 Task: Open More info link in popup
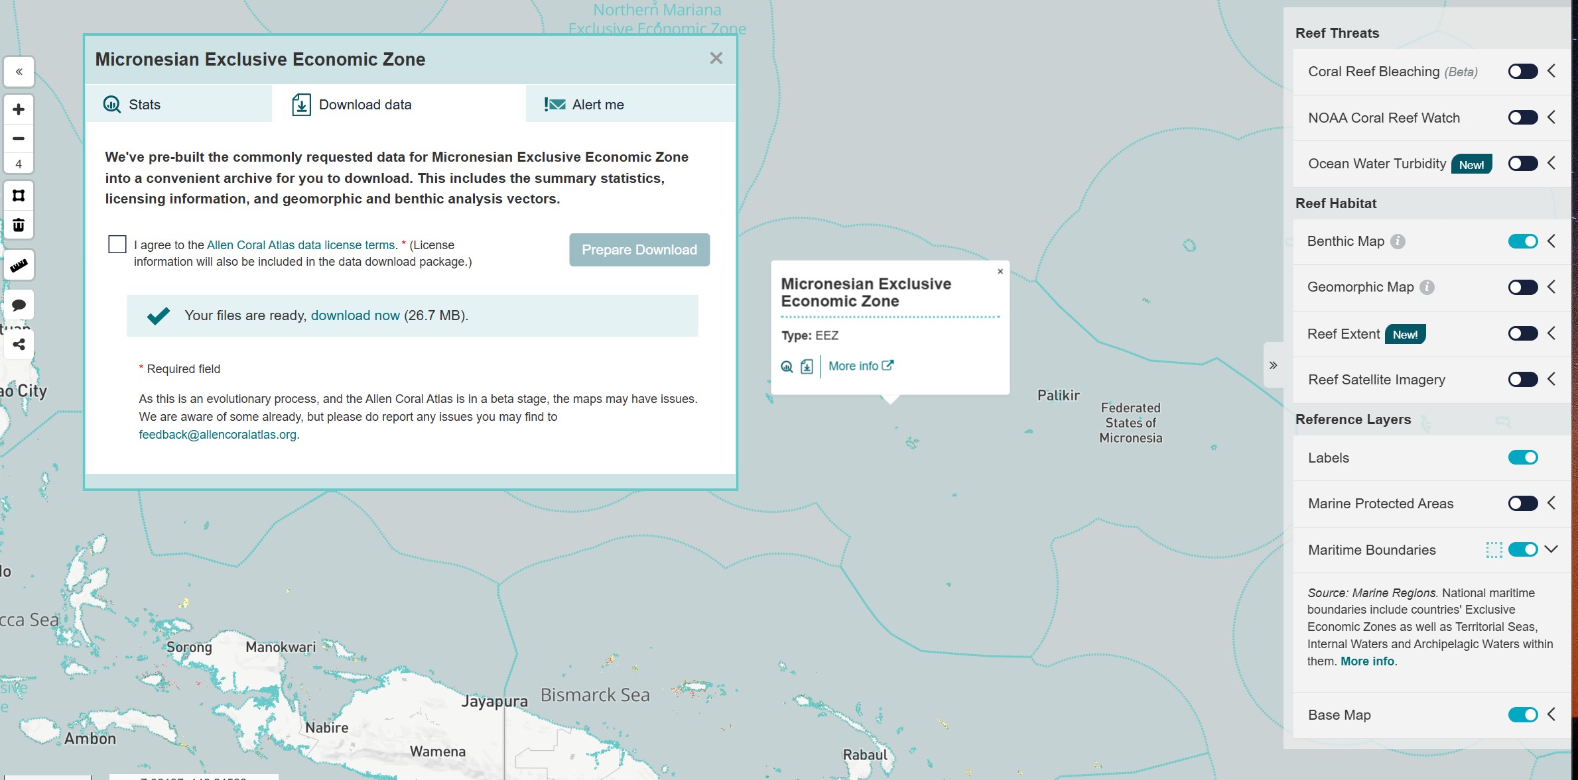point(860,366)
